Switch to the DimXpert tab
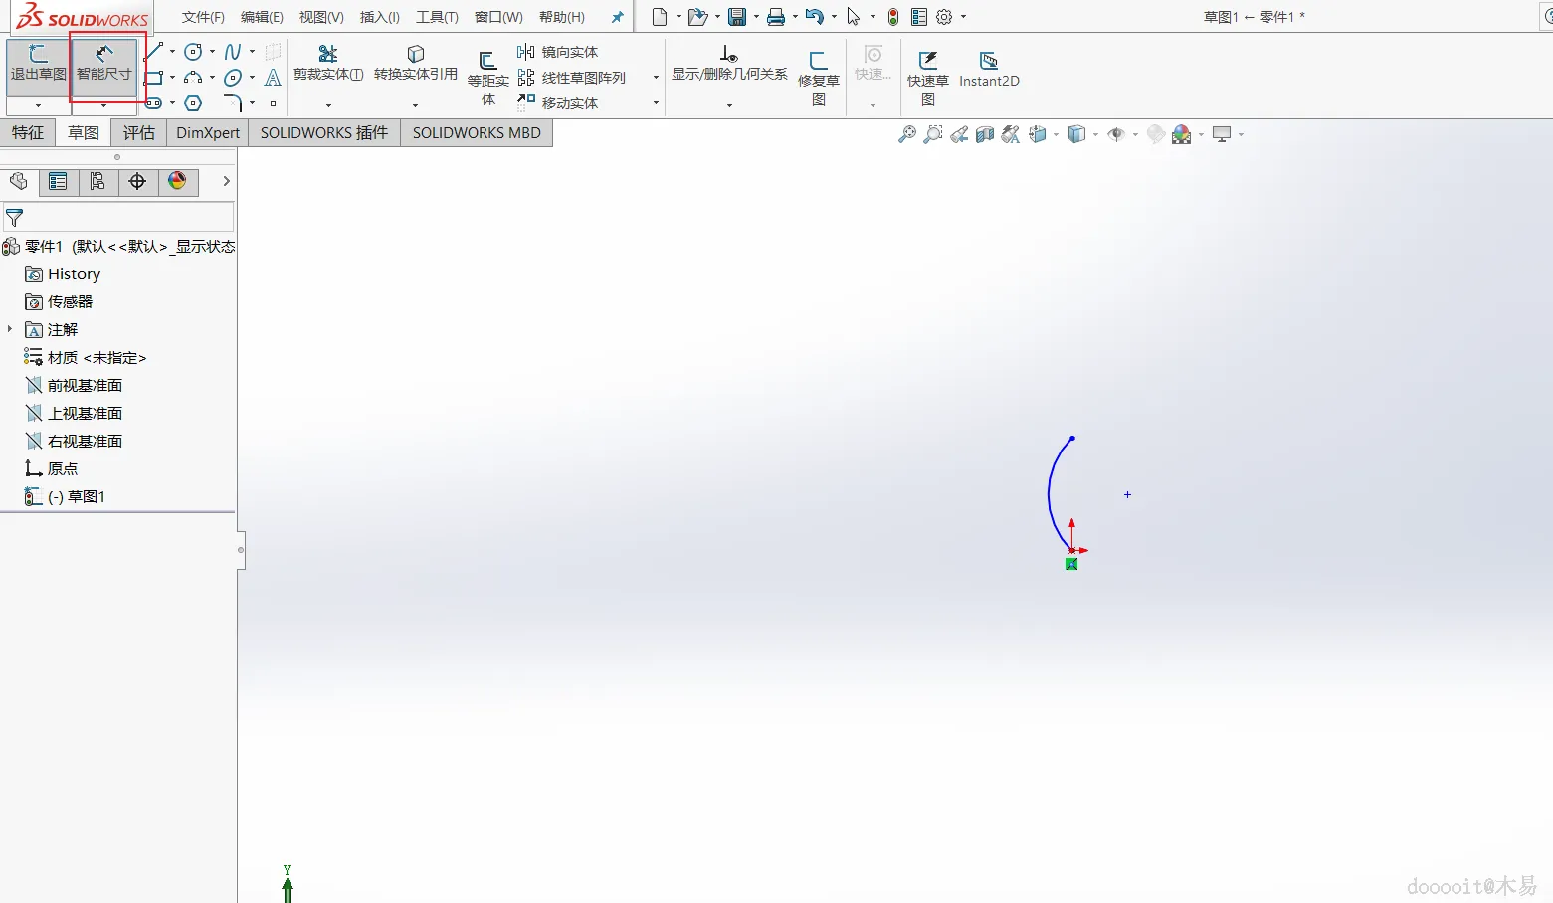 pyautogui.click(x=208, y=132)
